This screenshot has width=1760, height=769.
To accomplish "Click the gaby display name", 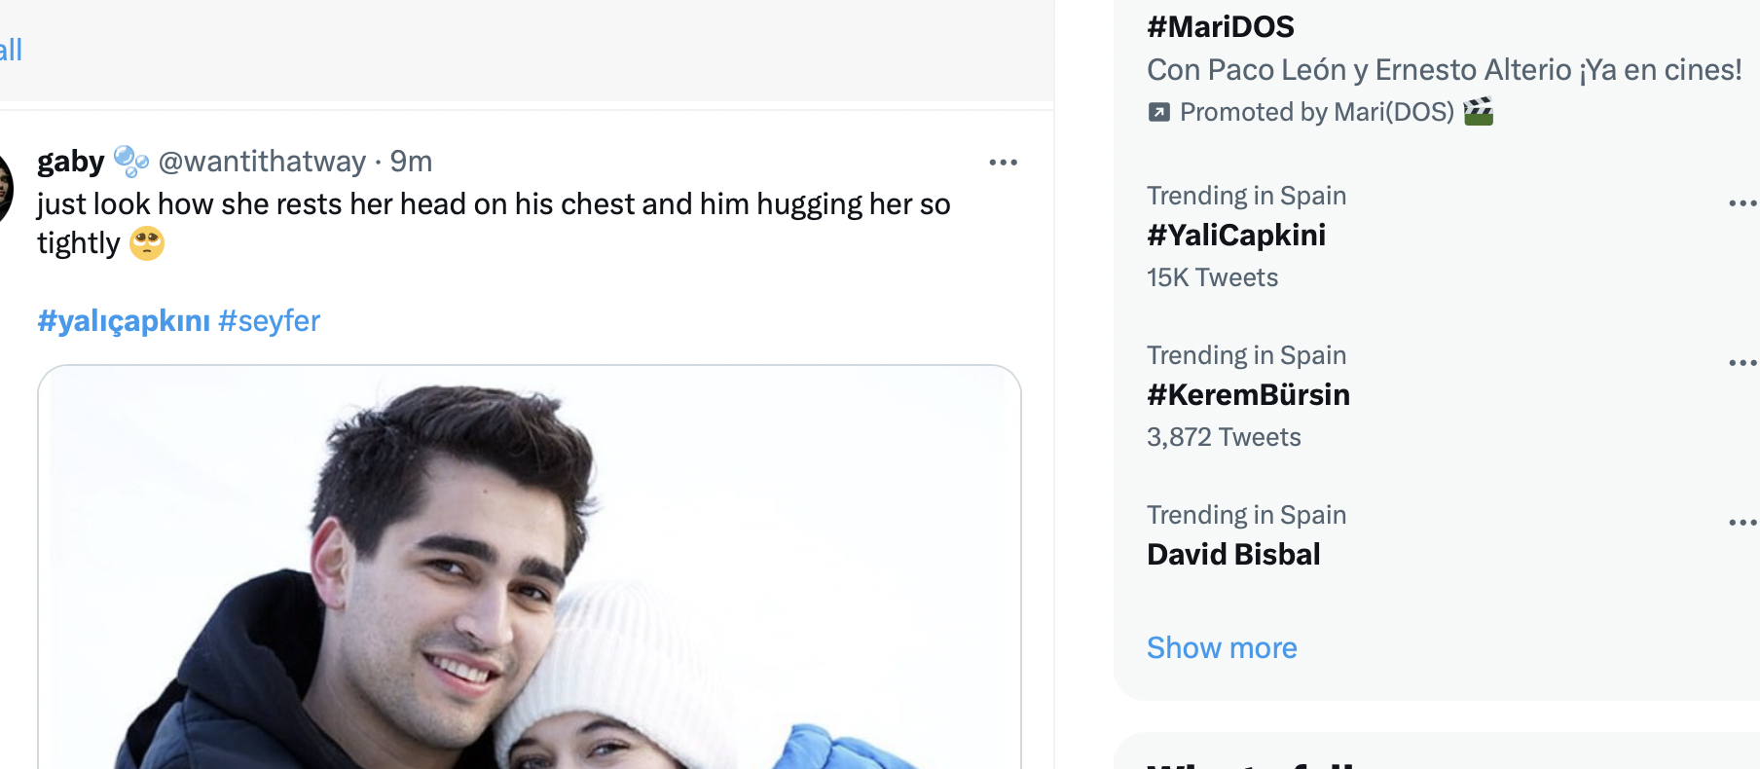I will pyautogui.click(x=70, y=161).
